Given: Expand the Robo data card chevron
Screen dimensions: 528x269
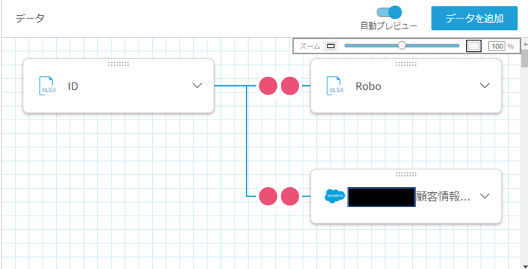Looking at the screenshot, I should tap(485, 85).
